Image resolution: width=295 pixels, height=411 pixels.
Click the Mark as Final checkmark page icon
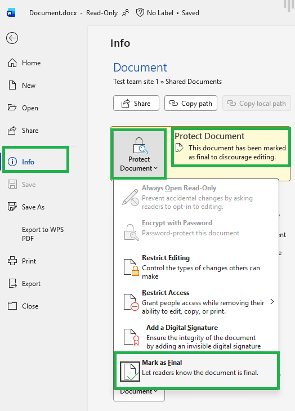pyautogui.click(x=130, y=372)
